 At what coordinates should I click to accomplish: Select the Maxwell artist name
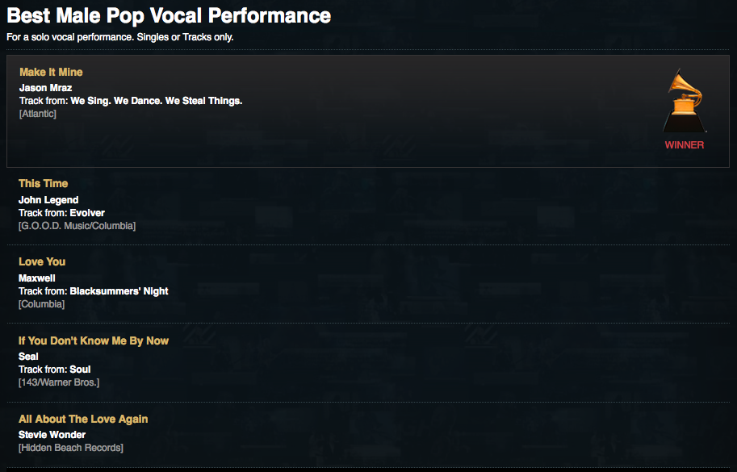pyautogui.click(x=37, y=278)
